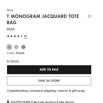The image size is (103, 103).
Task: Click the fourth star in the rating
Action: [18, 36]
